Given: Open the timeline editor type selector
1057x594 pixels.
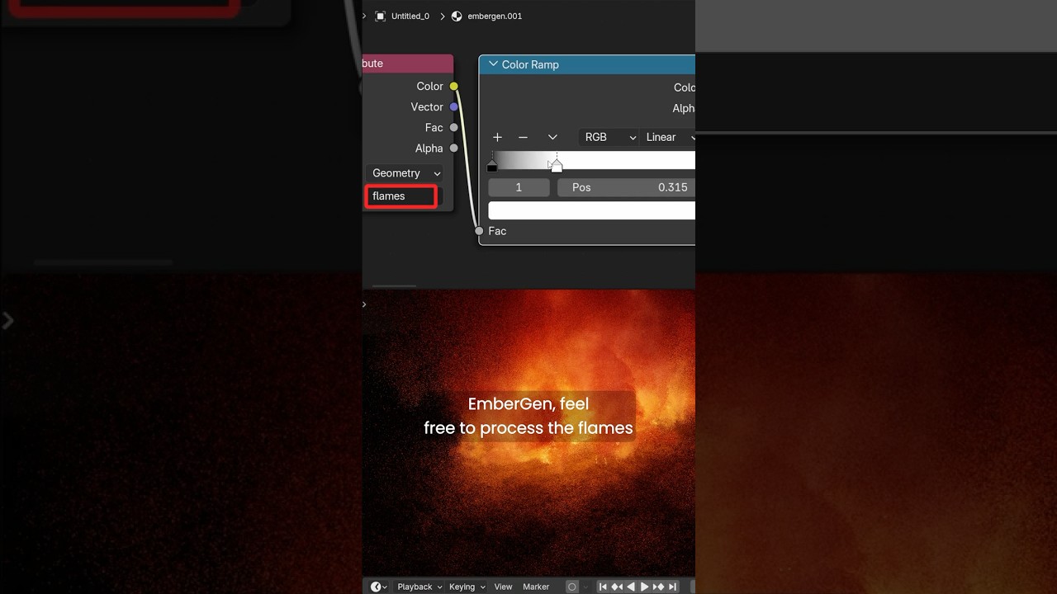Looking at the screenshot, I should [x=379, y=587].
